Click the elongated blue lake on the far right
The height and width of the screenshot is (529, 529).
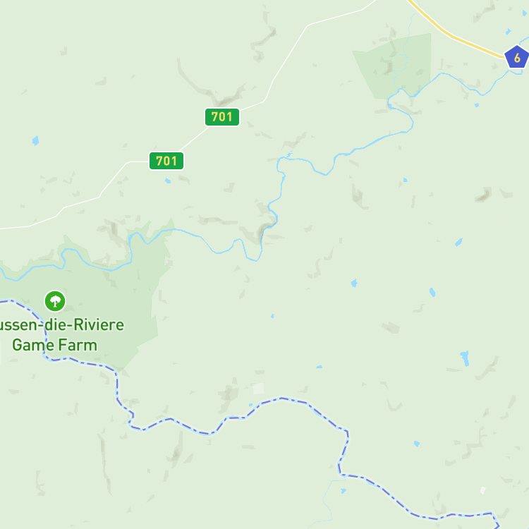coord(465,358)
